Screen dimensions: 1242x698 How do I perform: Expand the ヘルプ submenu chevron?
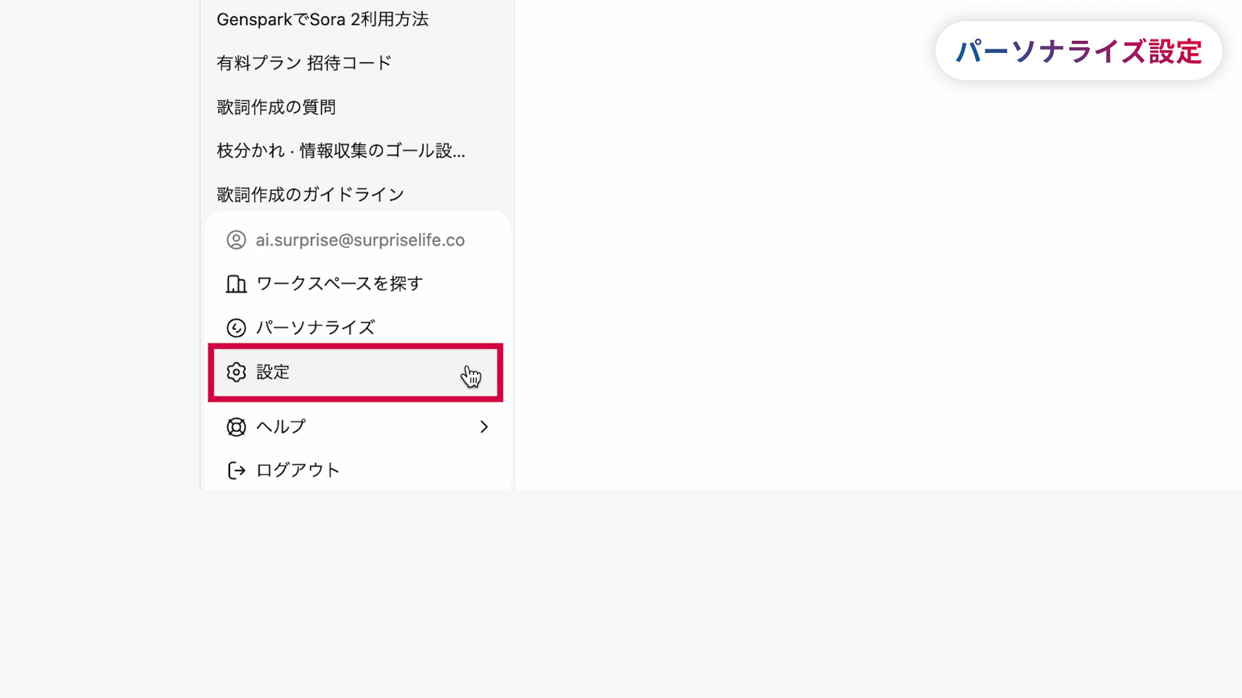coord(484,427)
